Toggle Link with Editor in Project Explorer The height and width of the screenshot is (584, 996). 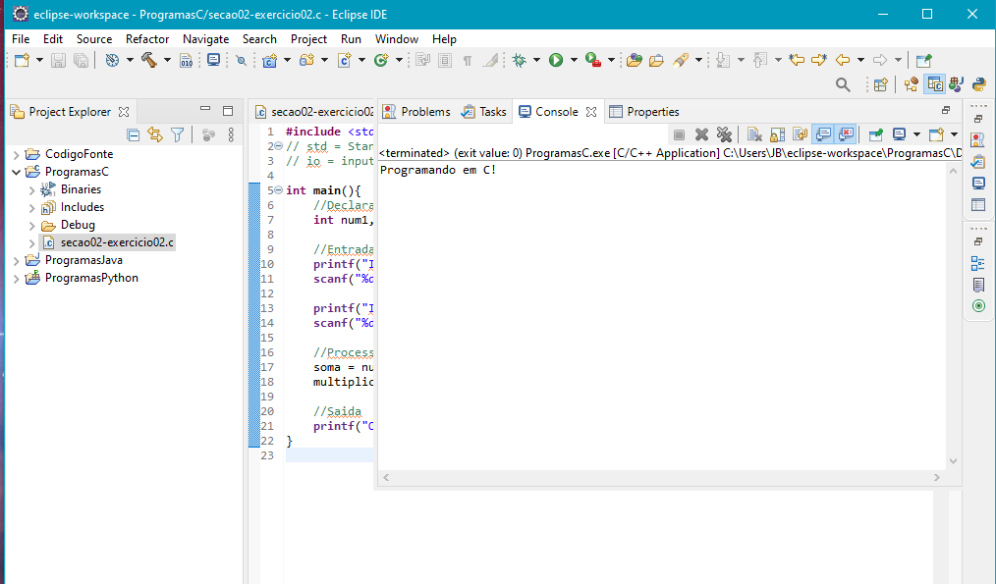(x=155, y=134)
